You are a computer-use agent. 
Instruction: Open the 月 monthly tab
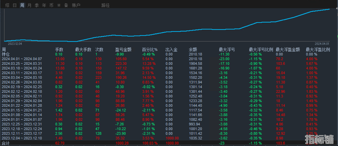[x=29, y=5]
